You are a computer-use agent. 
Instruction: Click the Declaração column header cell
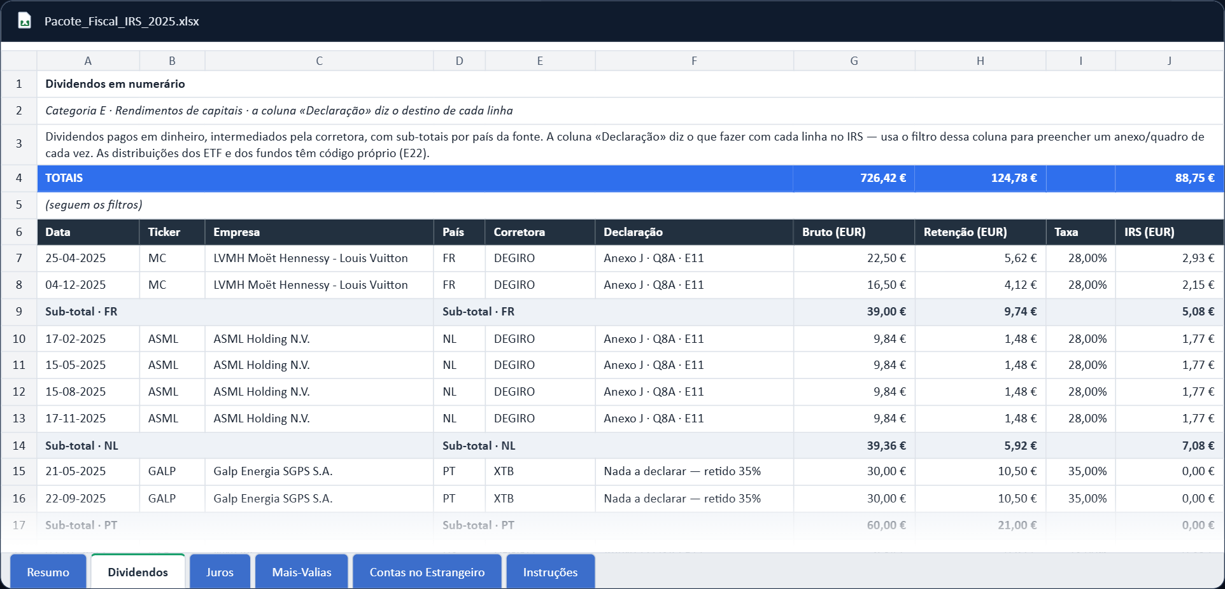694,232
